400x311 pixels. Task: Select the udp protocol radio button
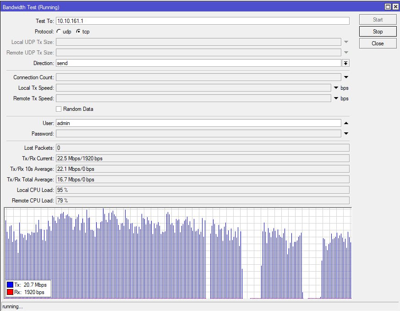(59, 32)
